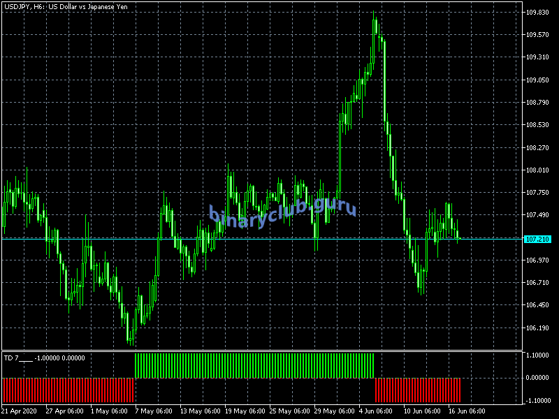Click the right red histogram block
The height and width of the screenshot is (419, 559).
[418, 389]
